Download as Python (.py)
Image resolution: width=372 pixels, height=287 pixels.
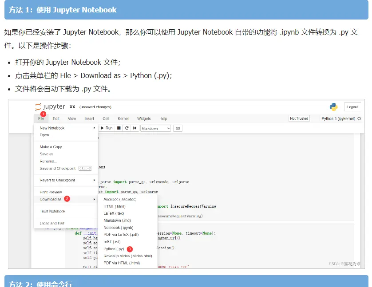coord(128,249)
